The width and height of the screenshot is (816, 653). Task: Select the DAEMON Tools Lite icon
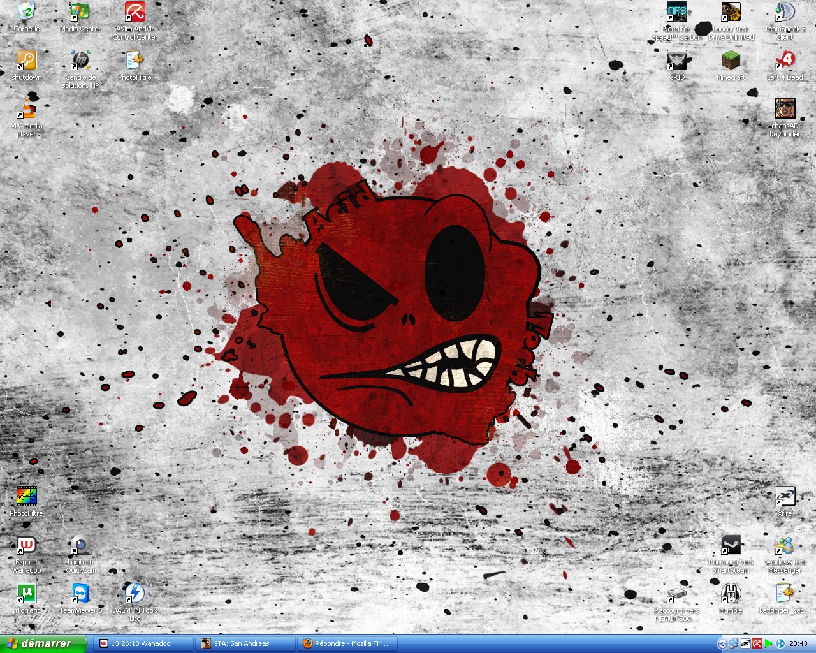[135, 594]
